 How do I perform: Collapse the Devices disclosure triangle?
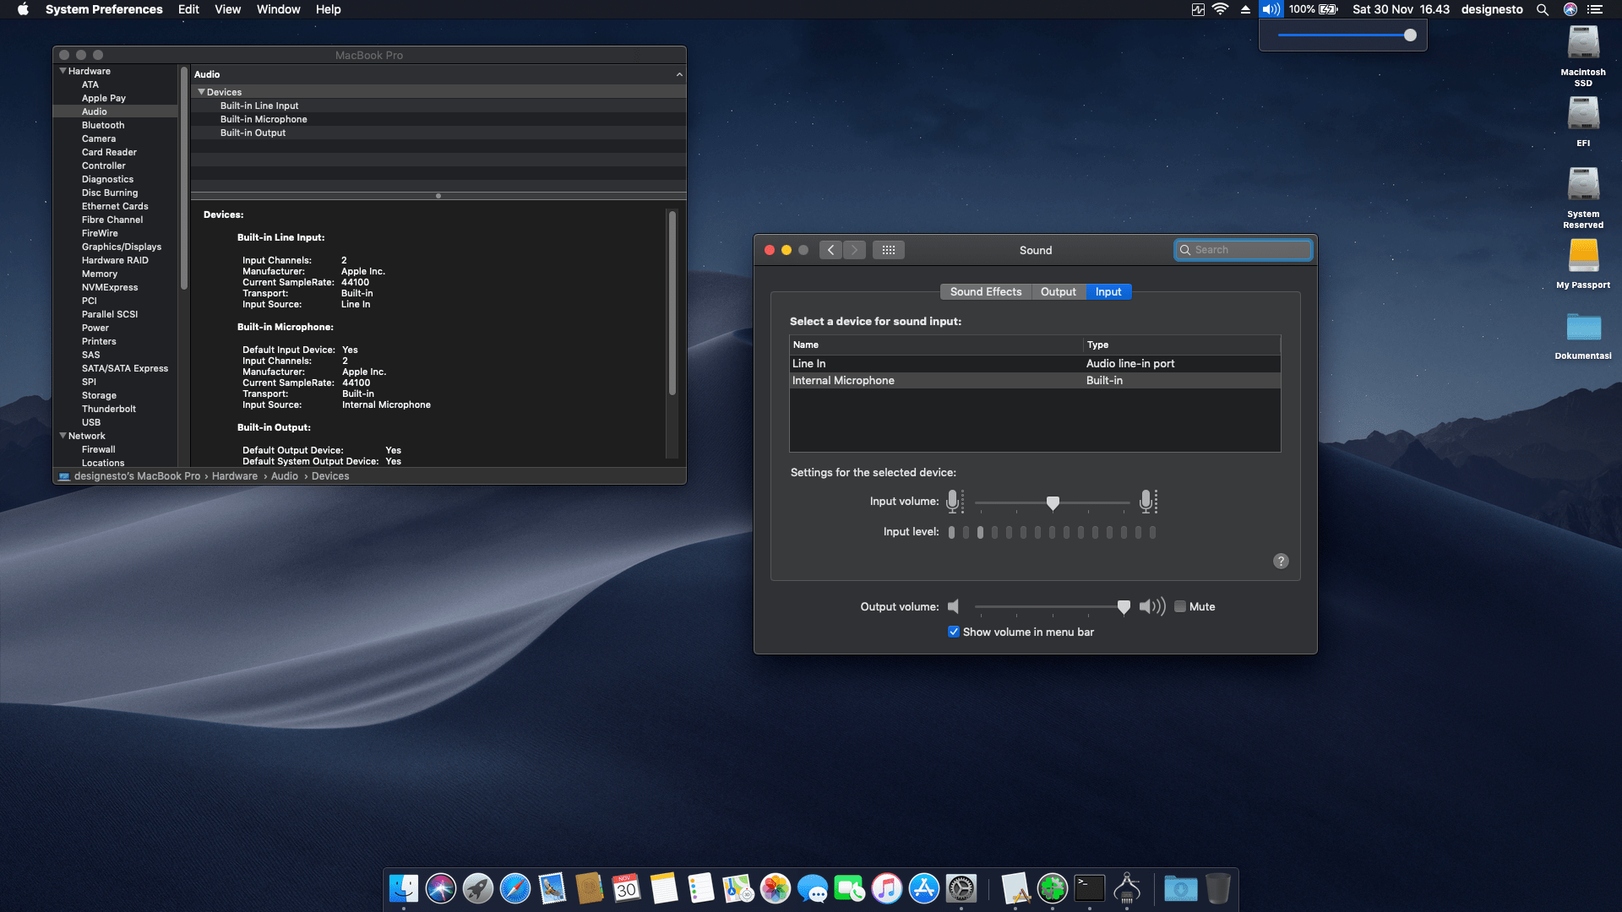click(x=202, y=92)
